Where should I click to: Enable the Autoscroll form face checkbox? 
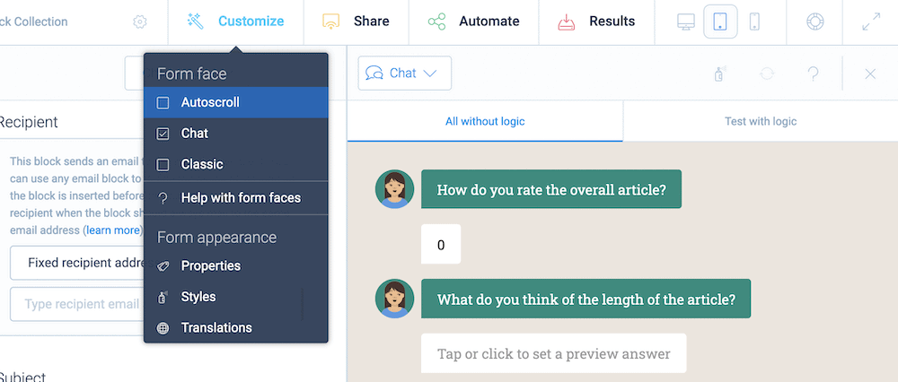pyautogui.click(x=163, y=103)
